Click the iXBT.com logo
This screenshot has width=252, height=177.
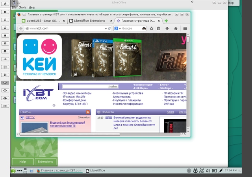38,93
